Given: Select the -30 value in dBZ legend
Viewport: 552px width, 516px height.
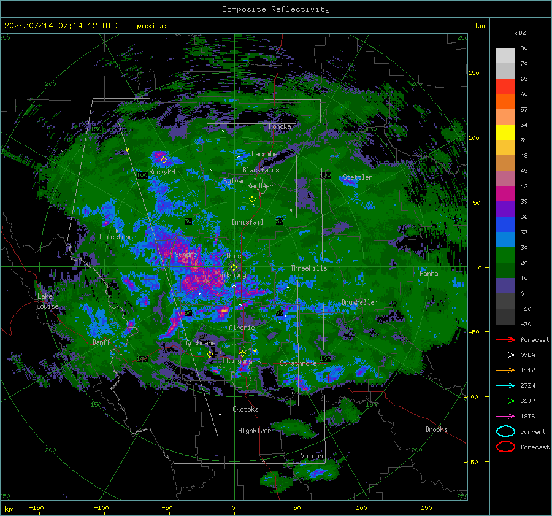Looking at the screenshot, I should 526,324.
